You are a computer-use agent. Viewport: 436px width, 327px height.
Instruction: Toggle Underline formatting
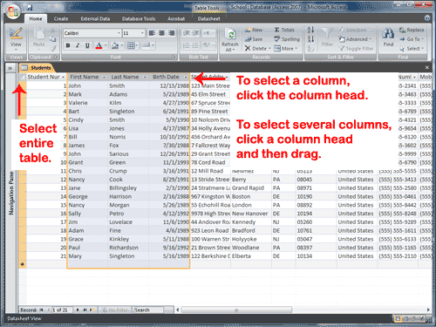[x=87, y=45]
